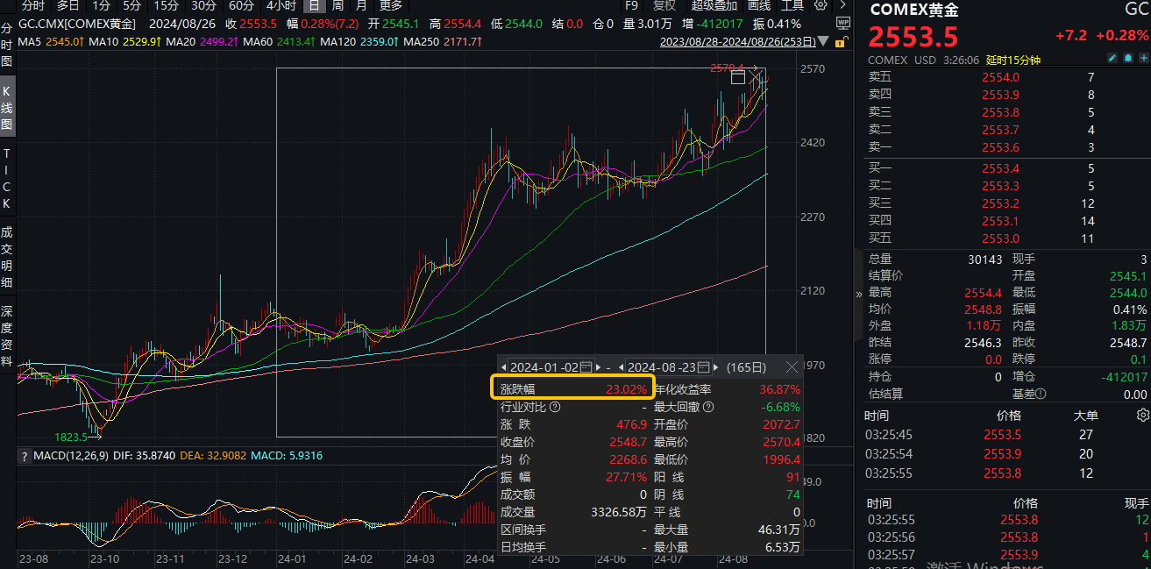
Task: Open quote panel settings gear near 大单 column
Action: [1143, 415]
